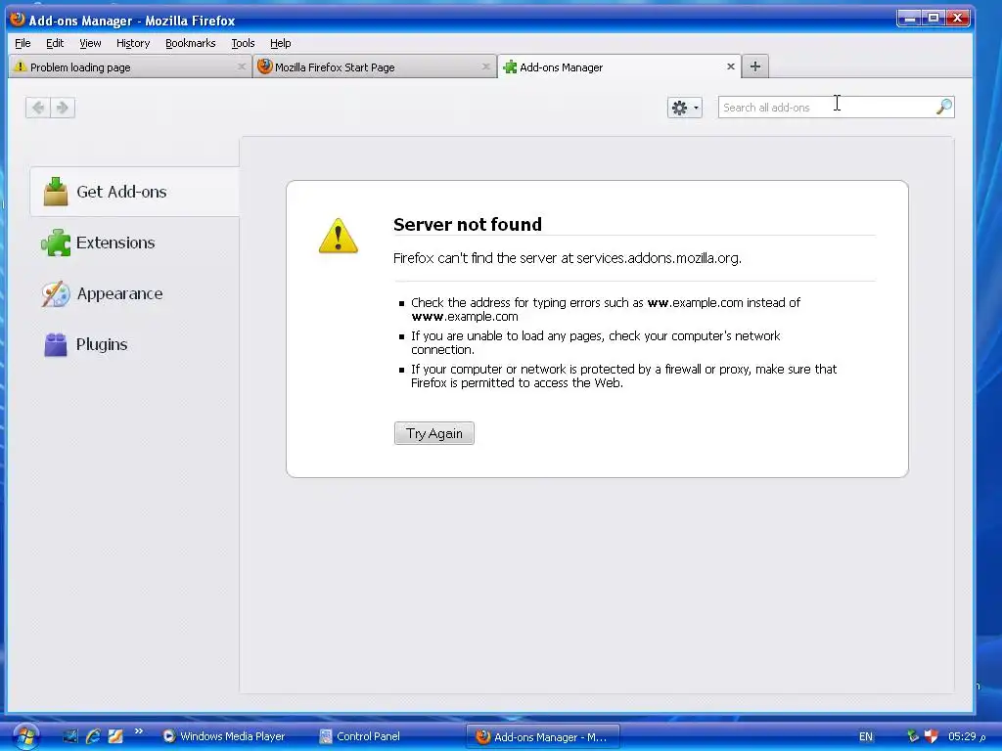Click Show Desktop quick launch icon
This screenshot has width=1002, height=751.
tap(69, 736)
